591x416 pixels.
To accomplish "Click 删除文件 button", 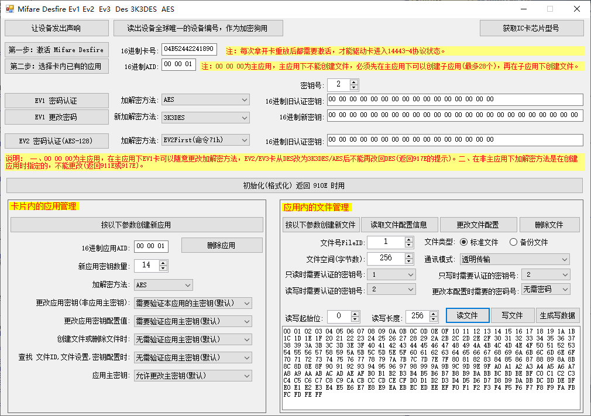I will point(549,225).
